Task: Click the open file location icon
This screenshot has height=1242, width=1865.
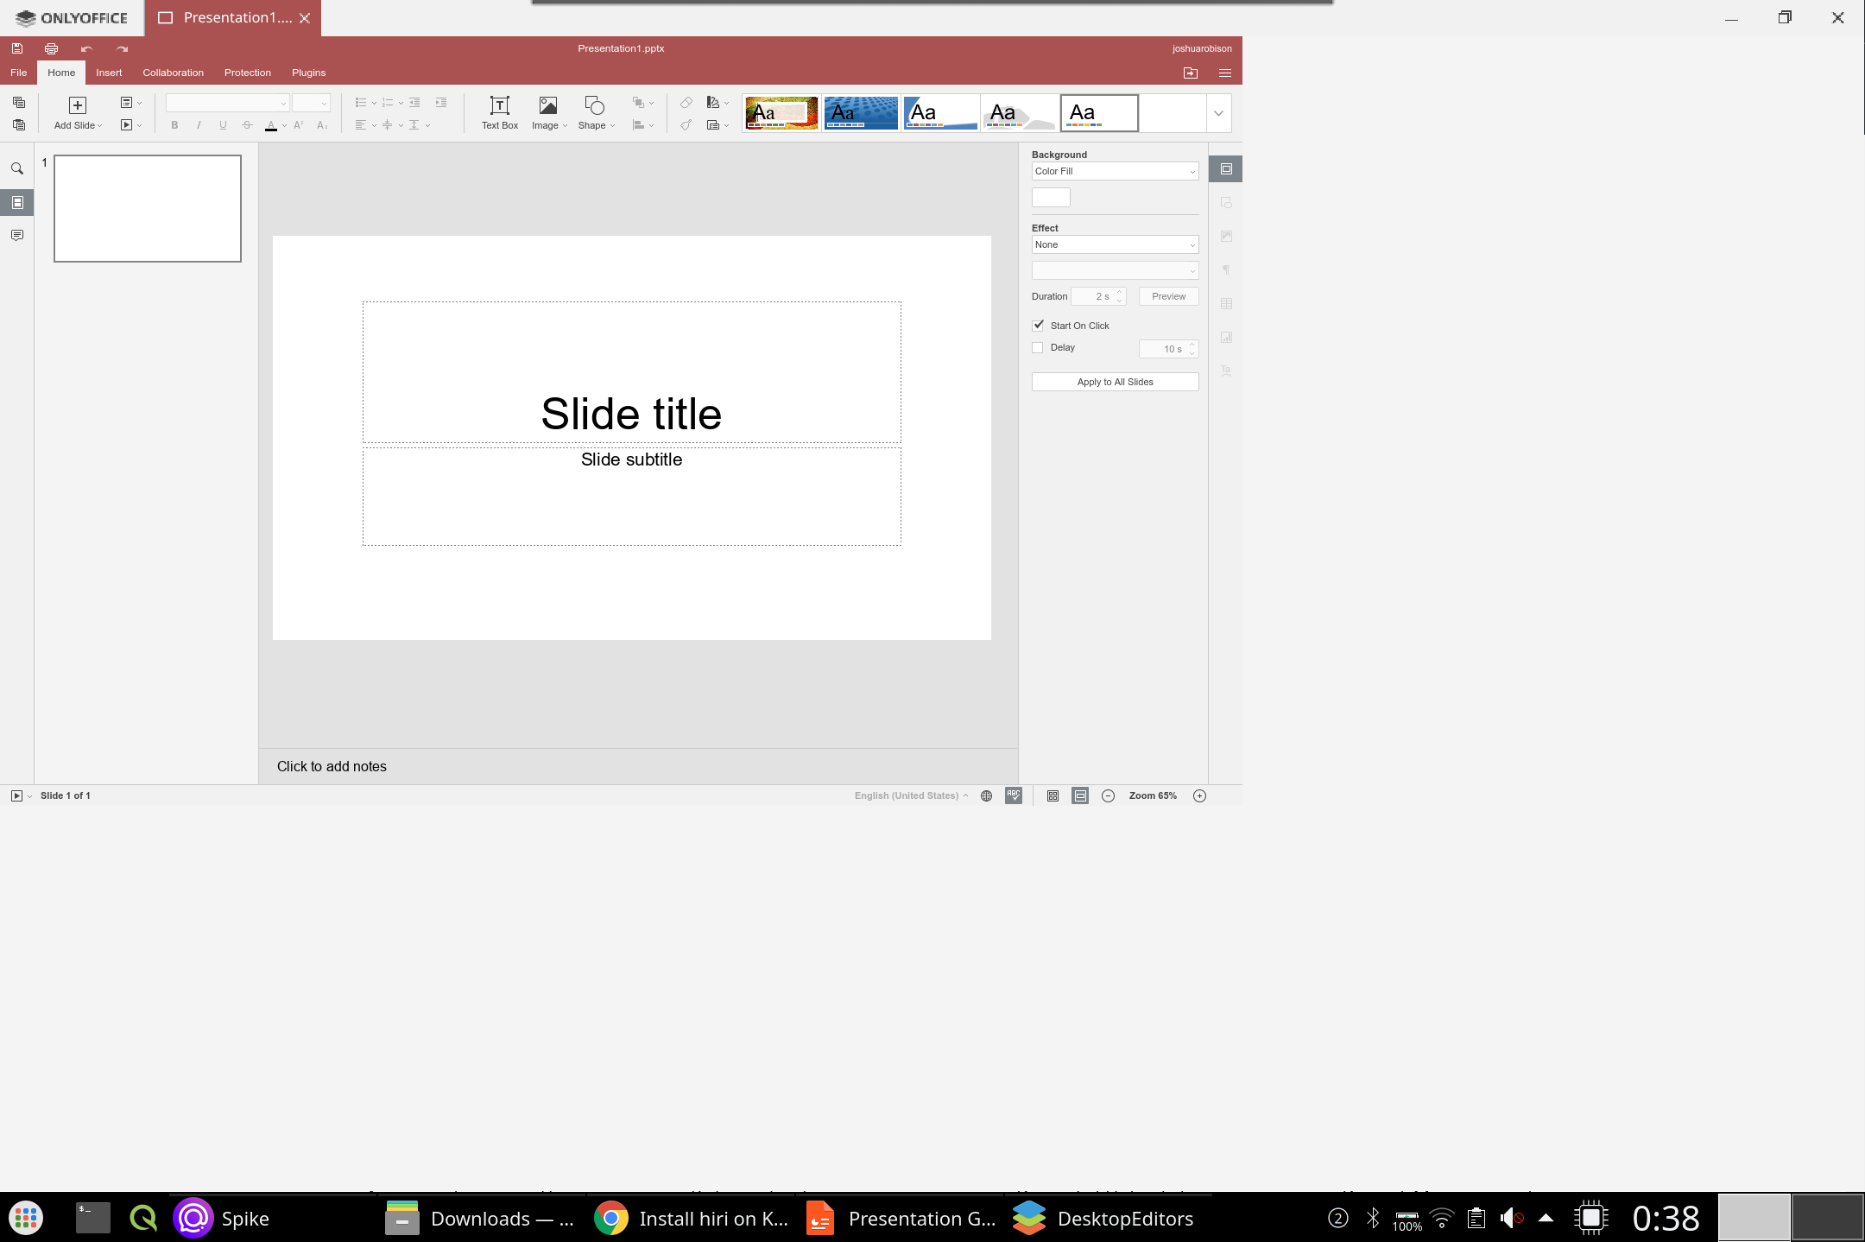Action: coord(1191,73)
